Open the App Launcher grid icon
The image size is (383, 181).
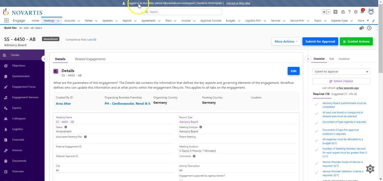tap(6, 21)
